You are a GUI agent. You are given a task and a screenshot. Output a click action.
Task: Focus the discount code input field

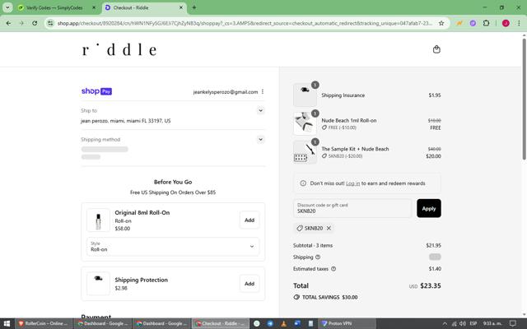[352, 208]
